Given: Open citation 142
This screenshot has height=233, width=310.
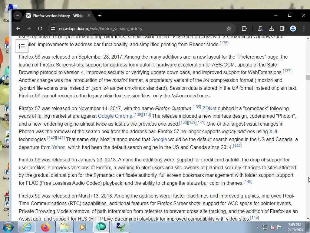Looking at the screenshot, I should (x=51, y=138).
